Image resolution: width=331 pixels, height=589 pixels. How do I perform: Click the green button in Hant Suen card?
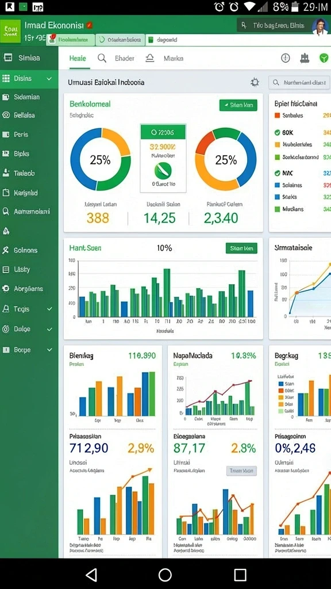tap(241, 248)
